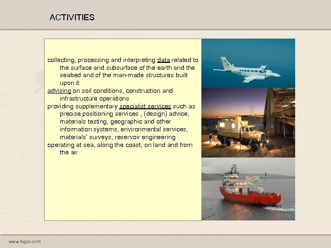Image resolution: width=331 pixels, height=248 pixels.
Task: Click the line "upon it"
Action: point(69,83)
